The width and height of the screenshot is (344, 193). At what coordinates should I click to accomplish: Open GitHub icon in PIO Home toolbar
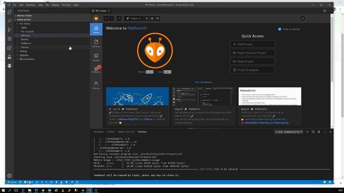[x=157, y=19]
